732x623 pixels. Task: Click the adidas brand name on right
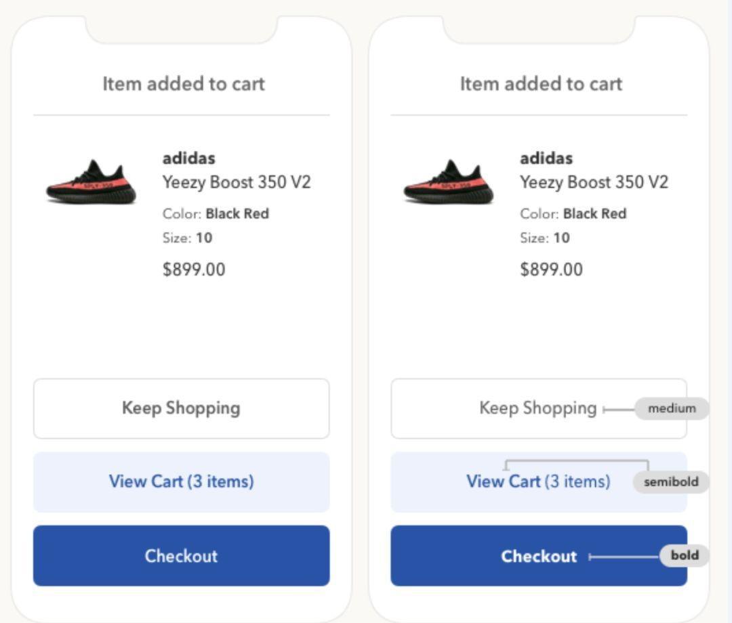[547, 158]
